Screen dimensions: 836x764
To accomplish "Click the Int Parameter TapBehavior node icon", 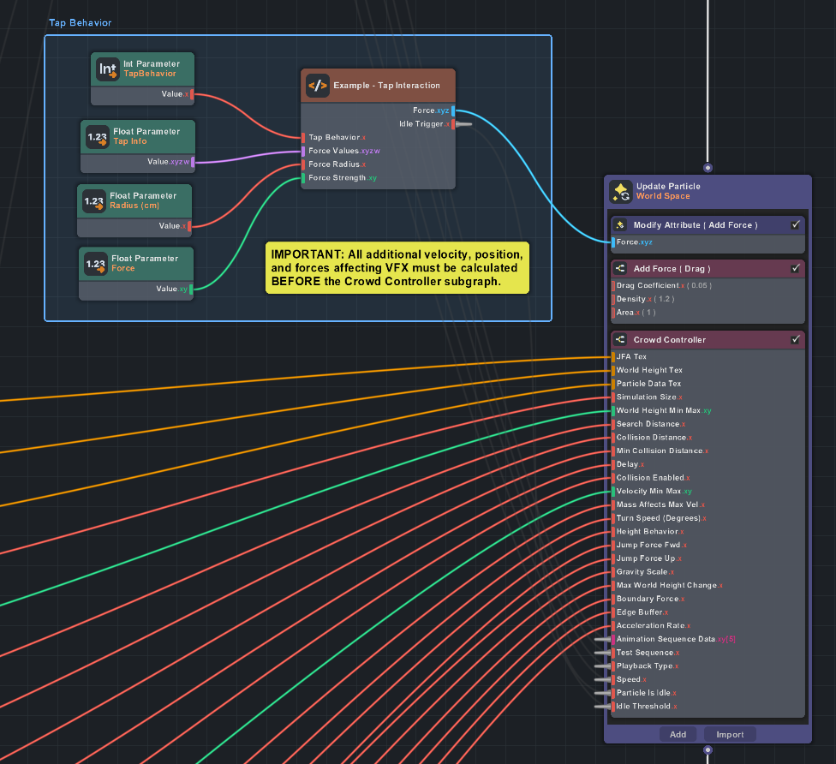I will point(108,69).
